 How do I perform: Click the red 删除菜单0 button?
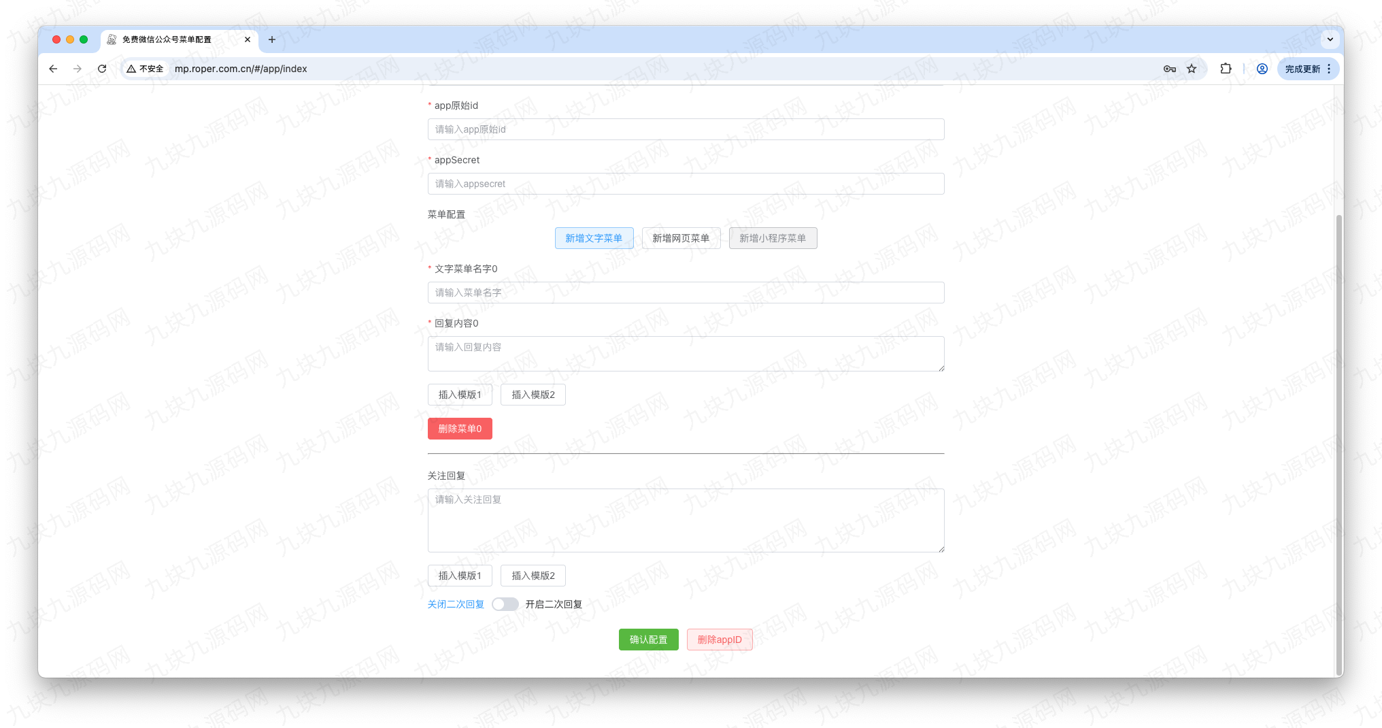[x=460, y=429]
